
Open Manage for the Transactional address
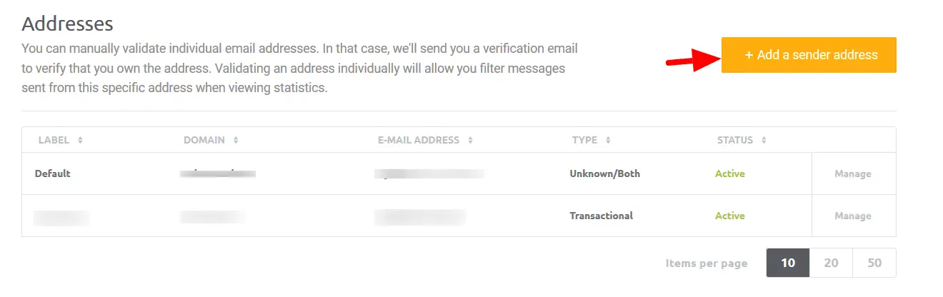click(x=853, y=216)
